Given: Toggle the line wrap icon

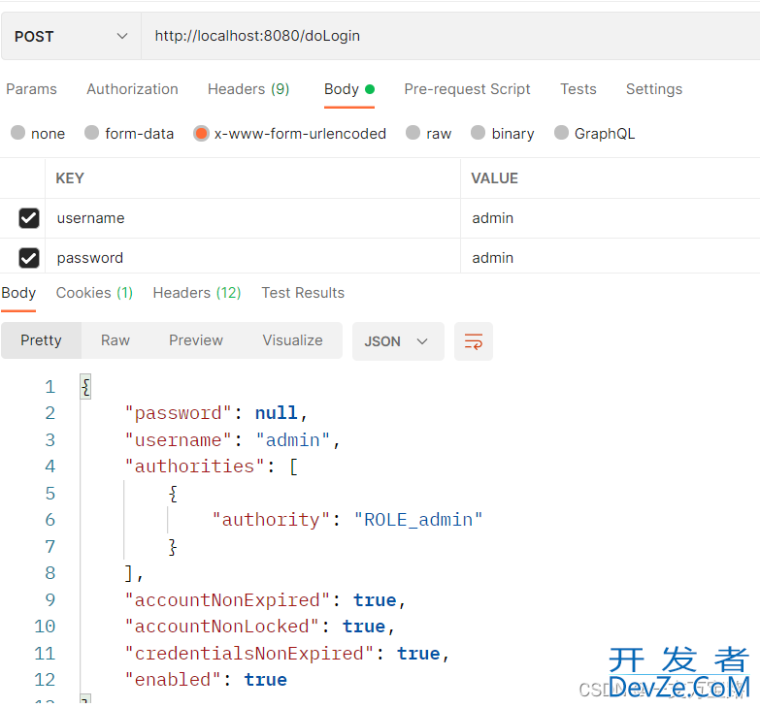Looking at the screenshot, I should [x=474, y=341].
